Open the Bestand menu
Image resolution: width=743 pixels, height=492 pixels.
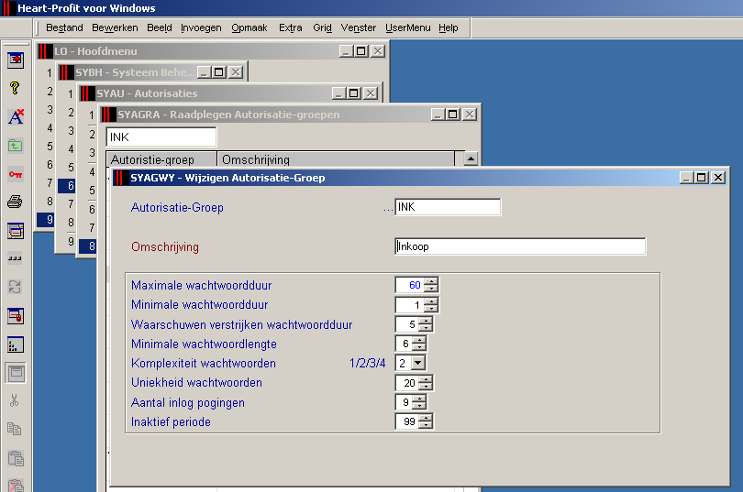tap(64, 27)
